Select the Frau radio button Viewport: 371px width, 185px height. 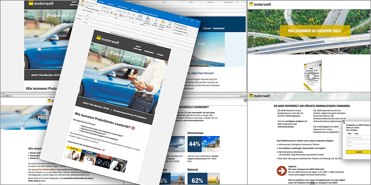pos(354,133)
